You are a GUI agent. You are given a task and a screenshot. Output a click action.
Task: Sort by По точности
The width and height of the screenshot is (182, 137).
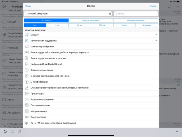(x=46, y=20)
